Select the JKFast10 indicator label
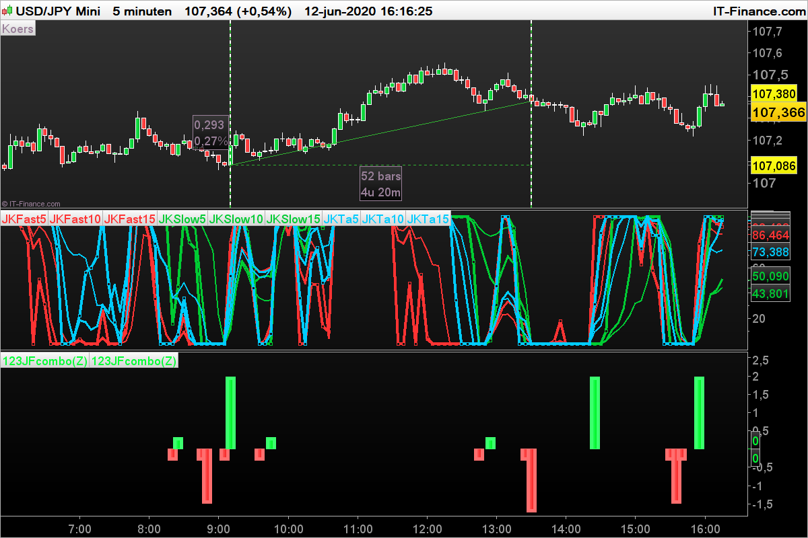The width and height of the screenshot is (808, 538). coord(76,219)
